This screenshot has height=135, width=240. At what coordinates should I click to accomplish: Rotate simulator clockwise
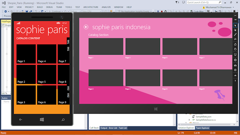(x=235, y=45)
